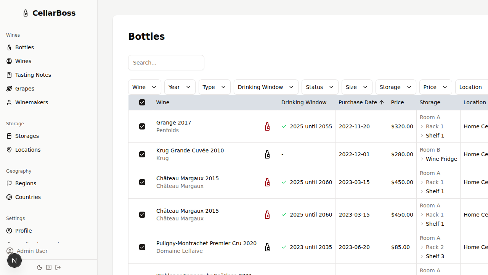Go to the Regions section

tap(26, 183)
